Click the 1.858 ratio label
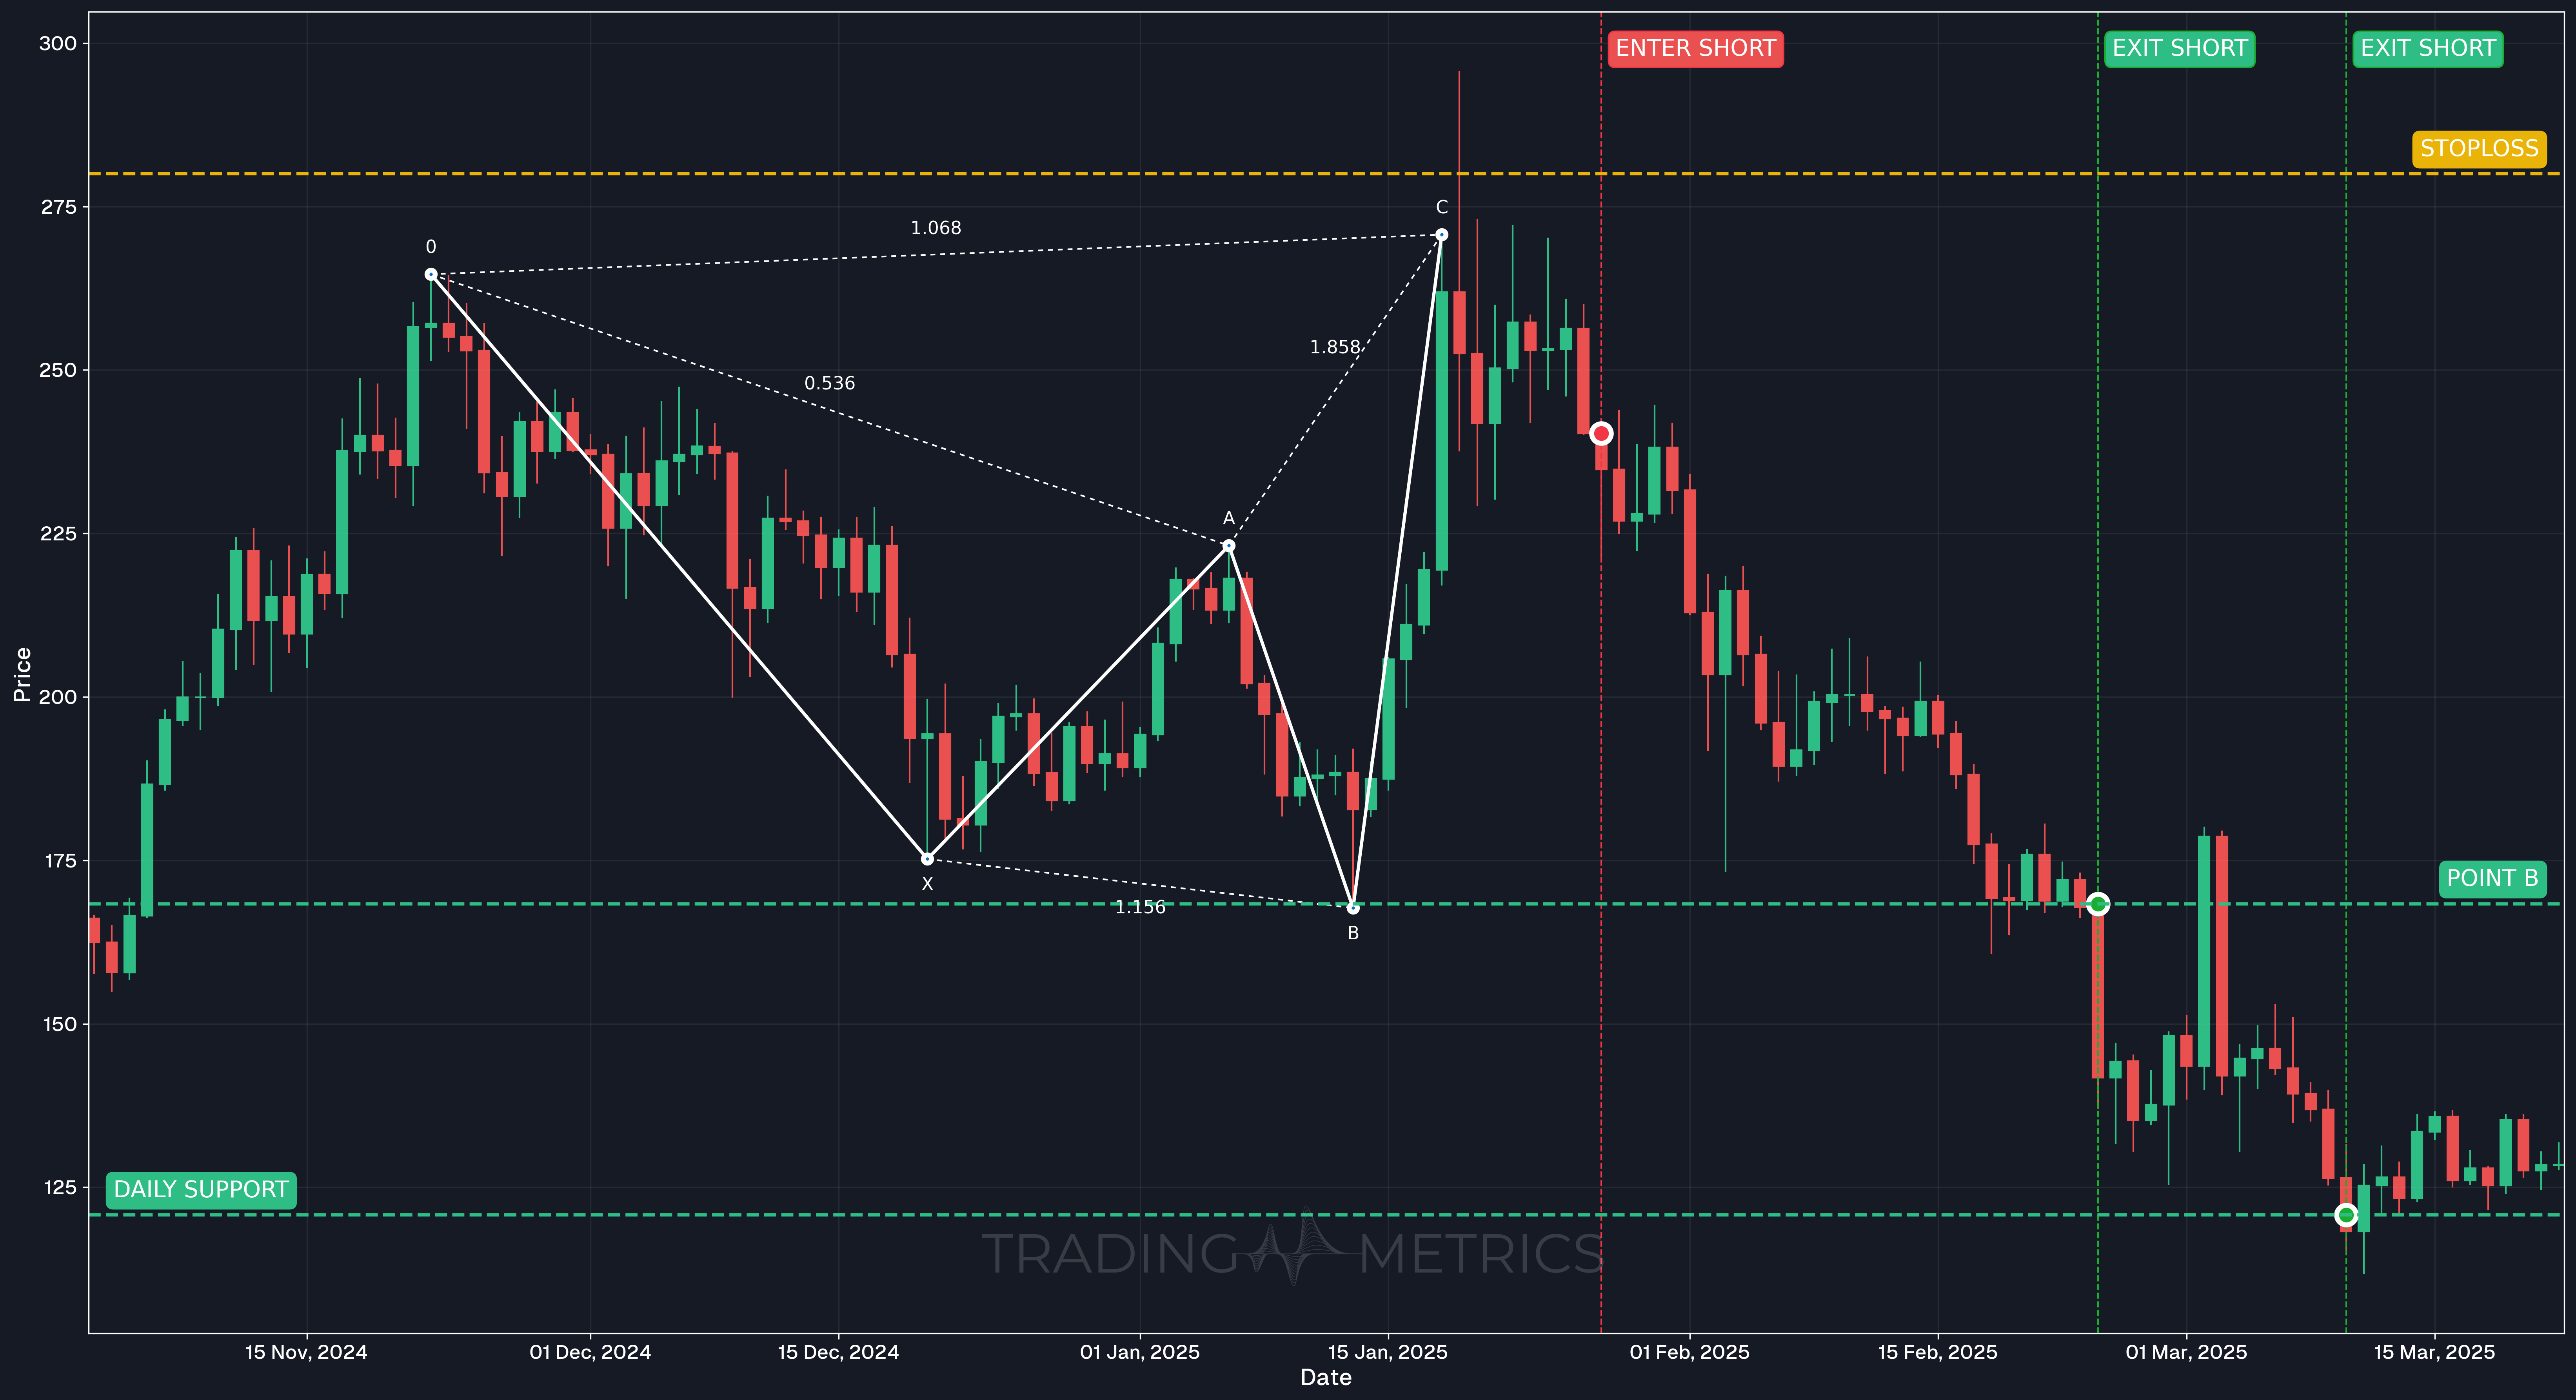2576x1400 pixels. click(1335, 347)
